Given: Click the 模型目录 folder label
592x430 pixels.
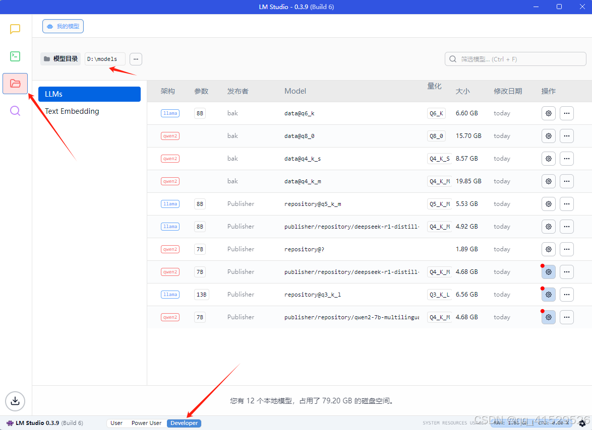Looking at the screenshot, I should (x=61, y=59).
